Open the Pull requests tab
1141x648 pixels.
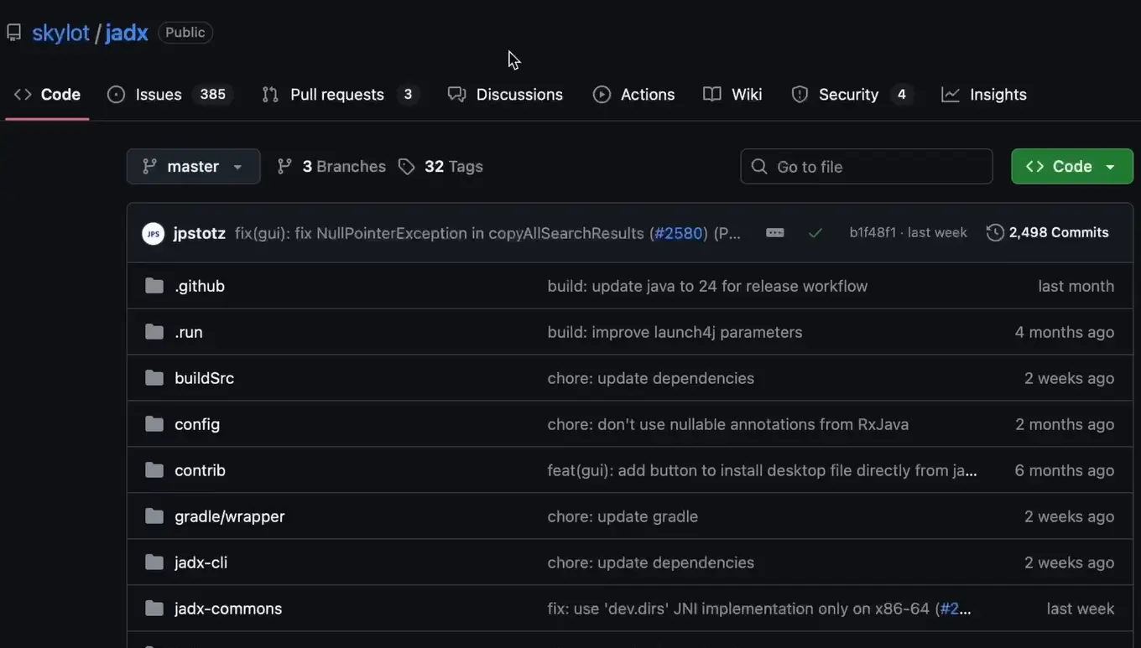point(341,95)
